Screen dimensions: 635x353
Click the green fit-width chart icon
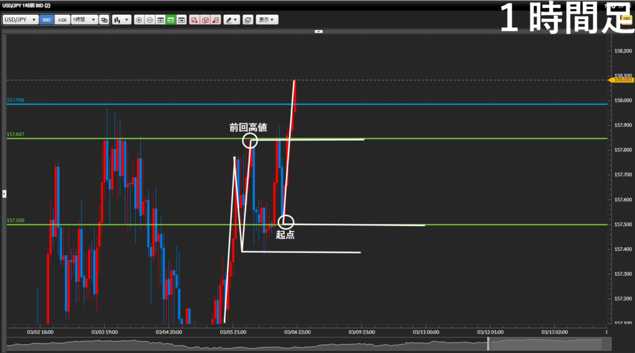[171, 20]
